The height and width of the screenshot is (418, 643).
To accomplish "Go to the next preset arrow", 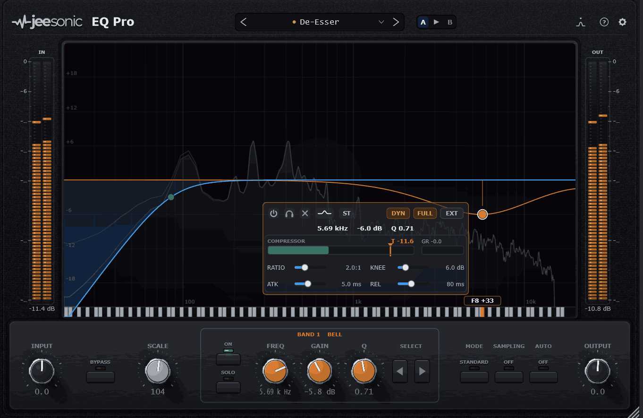I will pos(396,22).
